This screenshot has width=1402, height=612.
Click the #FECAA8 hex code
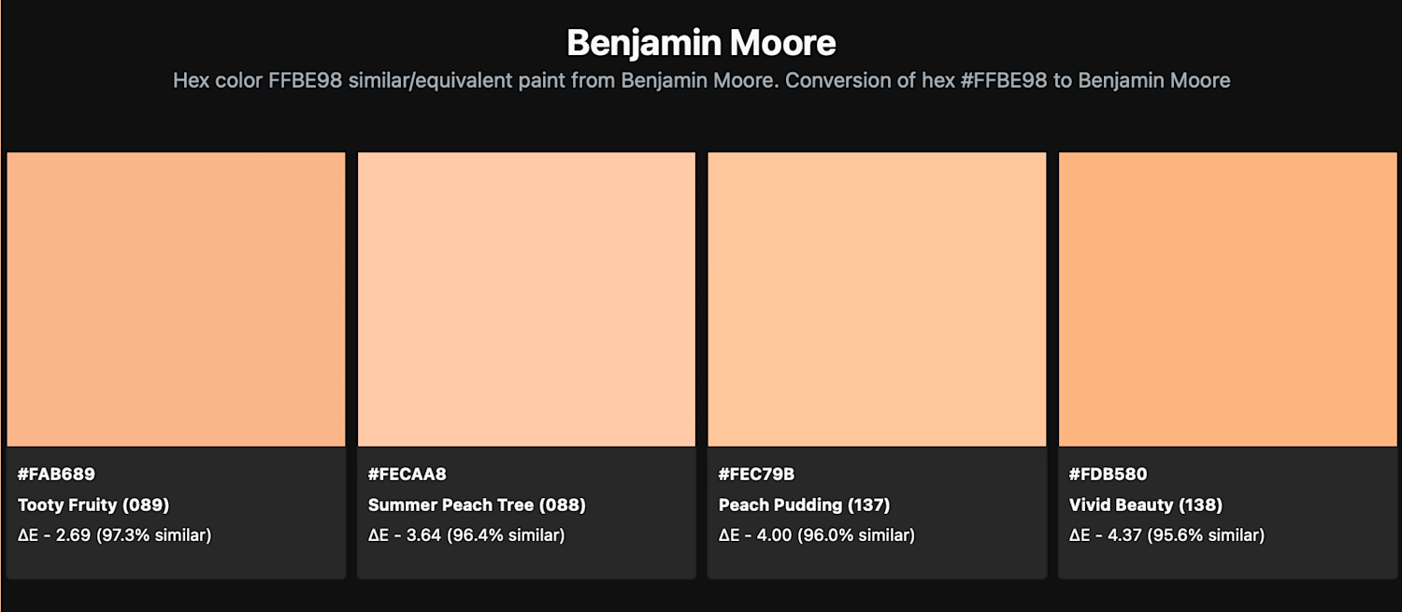coord(408,474)
